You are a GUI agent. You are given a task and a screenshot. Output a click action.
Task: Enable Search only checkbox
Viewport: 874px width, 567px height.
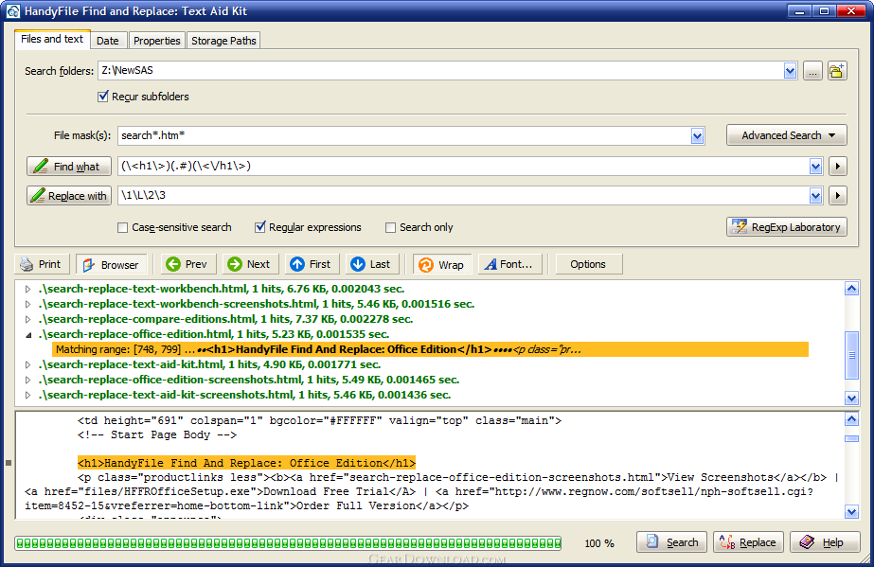click(x=391, y=227)
